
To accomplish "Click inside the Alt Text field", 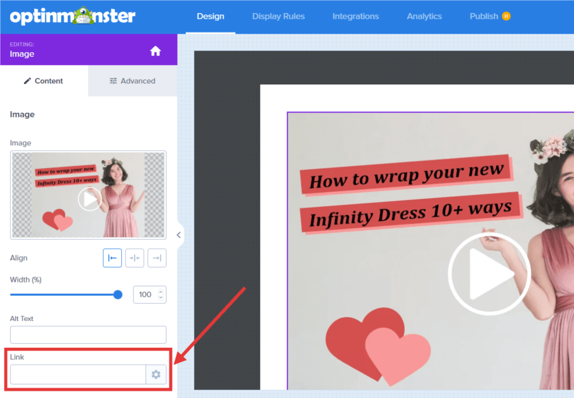I will pos(88,335).
